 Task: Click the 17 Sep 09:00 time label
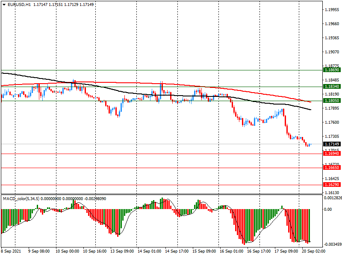point(286,251)
